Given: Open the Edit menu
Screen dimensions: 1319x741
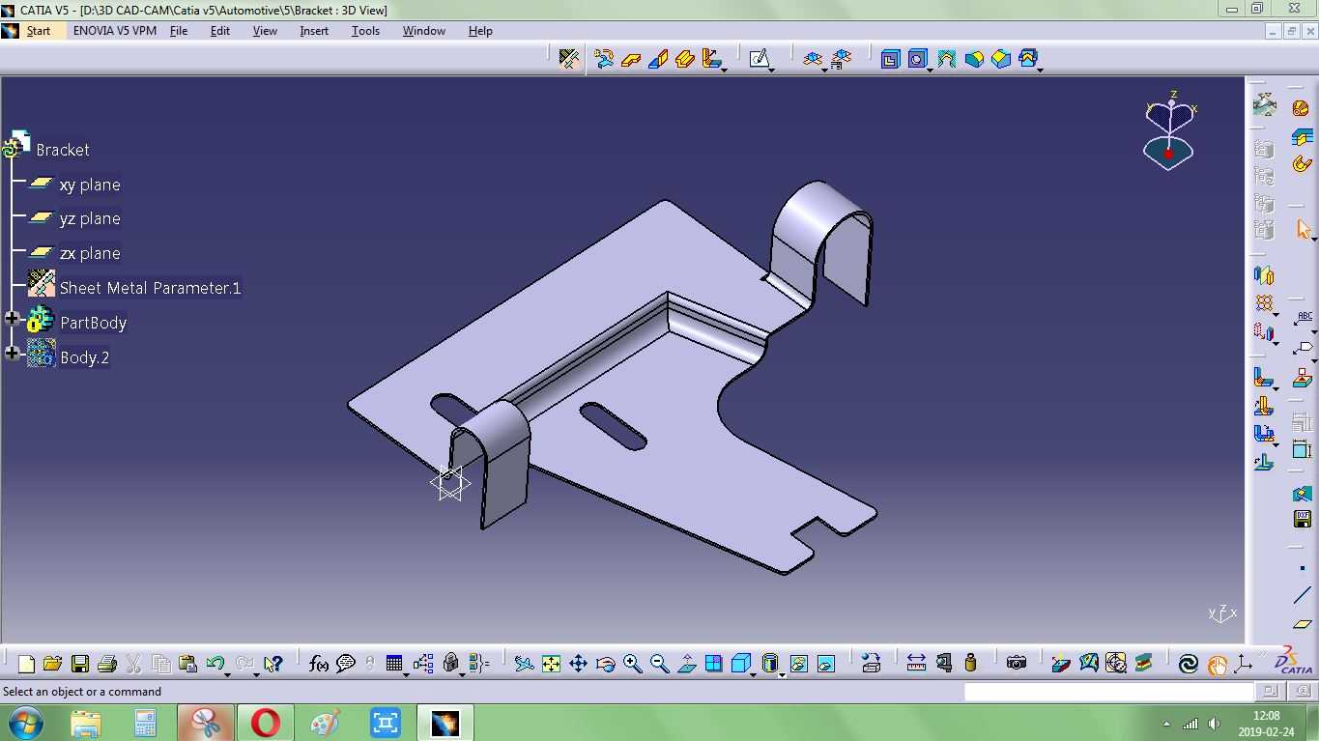Looking at the screenshot, I should pos(220,31).
